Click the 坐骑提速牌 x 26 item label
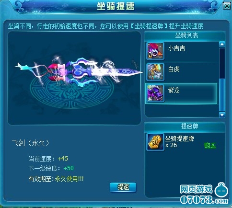 [x=179, y=142]
